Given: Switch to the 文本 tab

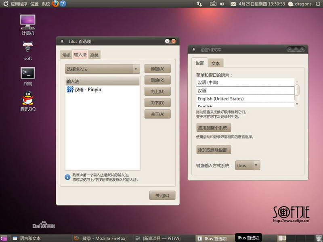Looking at the screenshot, I should pyautogui.click(x=216, y=63).
